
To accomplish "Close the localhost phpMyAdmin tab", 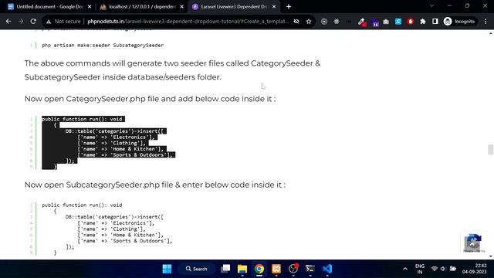I will (x=182, y=7).
